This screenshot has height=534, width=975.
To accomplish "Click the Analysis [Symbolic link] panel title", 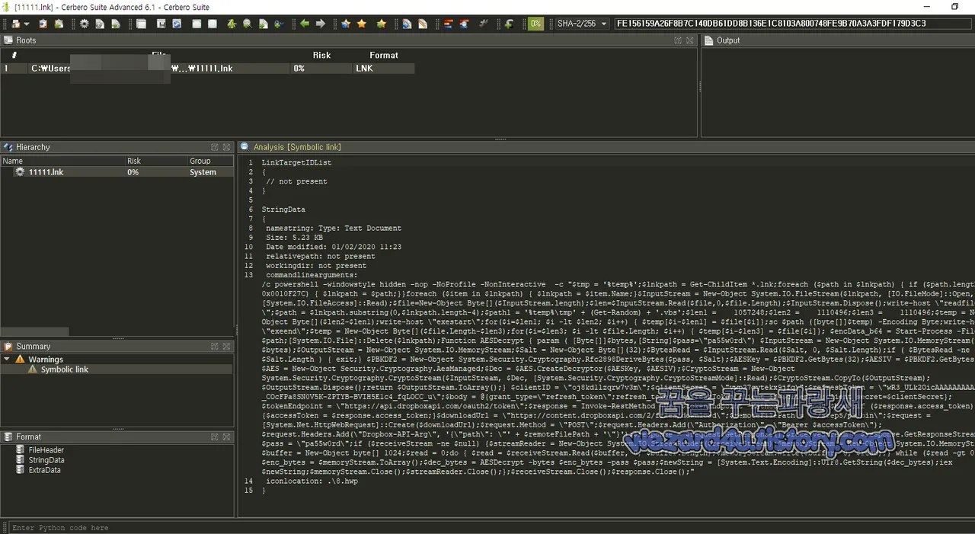I will pyautogui.click(x=297, y=147).
